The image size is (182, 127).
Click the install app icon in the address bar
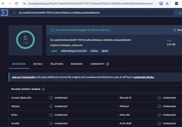(x=161, y=4)
